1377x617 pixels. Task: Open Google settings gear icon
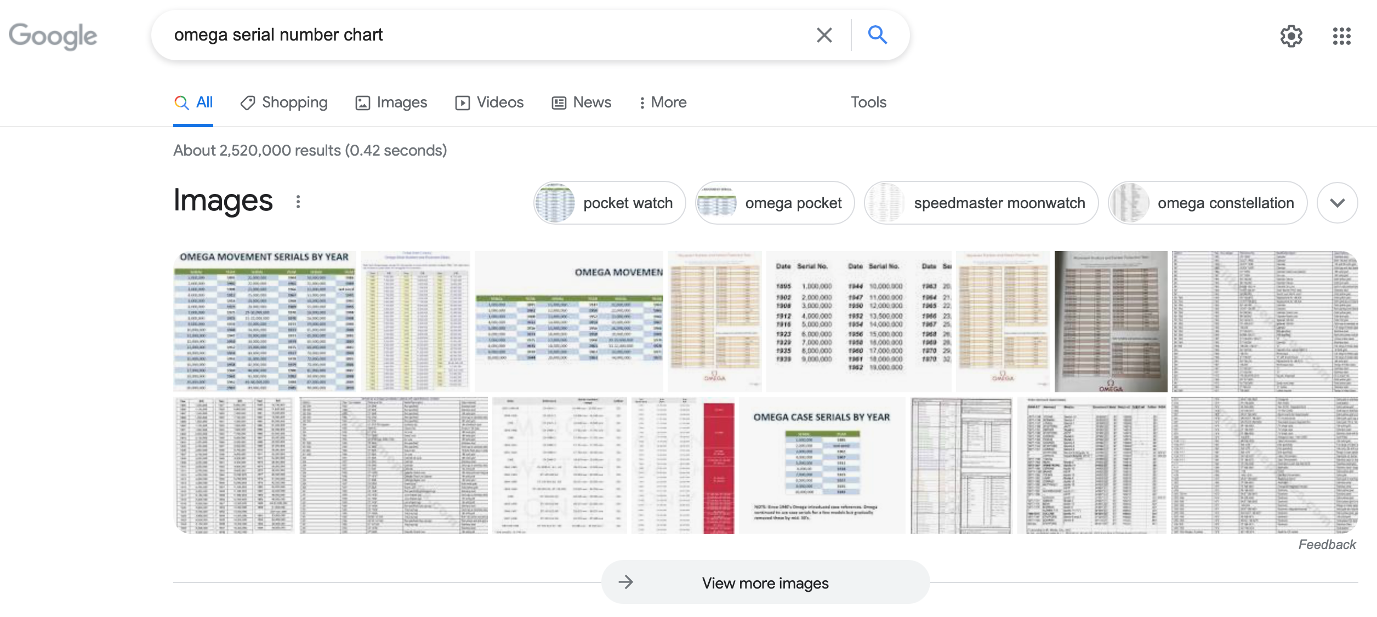[x=1291, y=36]
